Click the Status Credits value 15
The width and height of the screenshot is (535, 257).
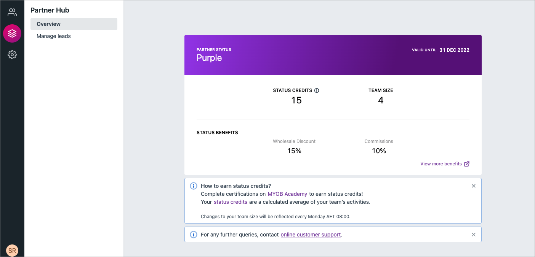point(296,100)
